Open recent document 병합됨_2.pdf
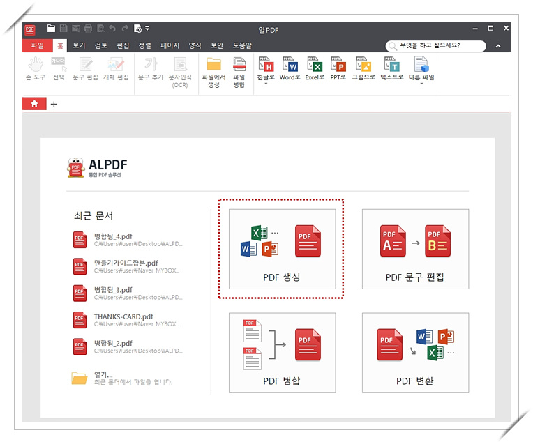This screenshot has width=533, height=444. click(128, 346)
